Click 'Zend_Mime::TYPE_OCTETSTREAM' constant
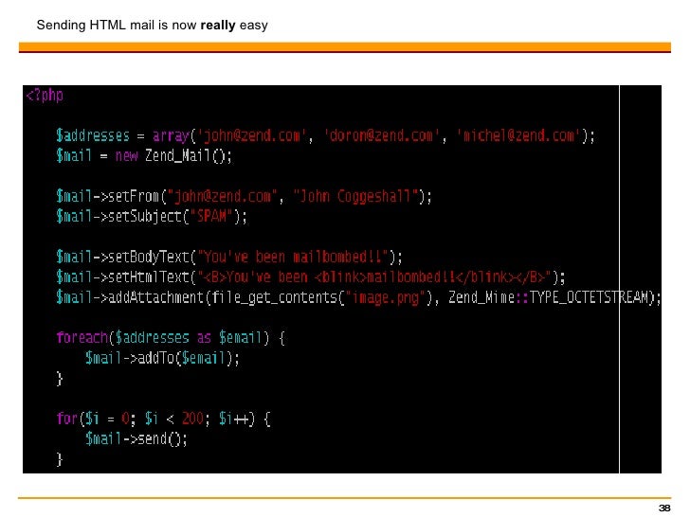 [548, 297]
